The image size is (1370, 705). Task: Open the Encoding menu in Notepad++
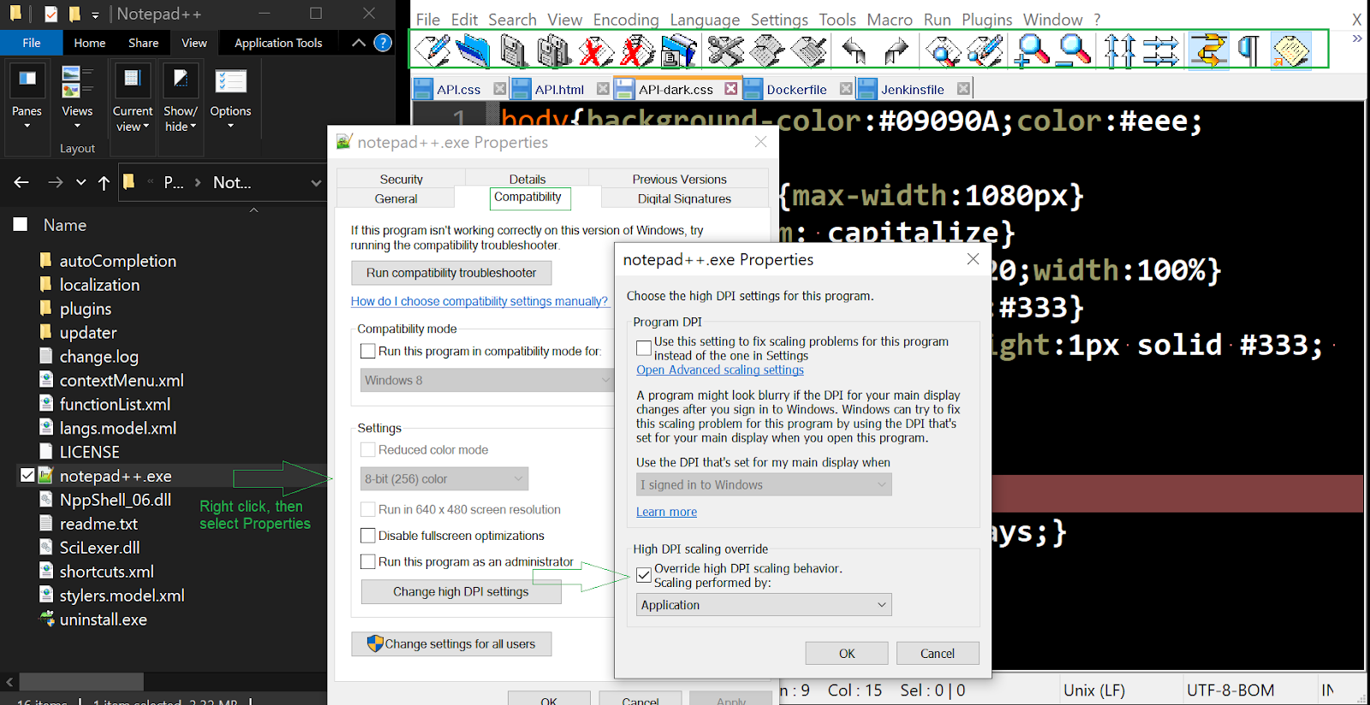tap(626, 19)
